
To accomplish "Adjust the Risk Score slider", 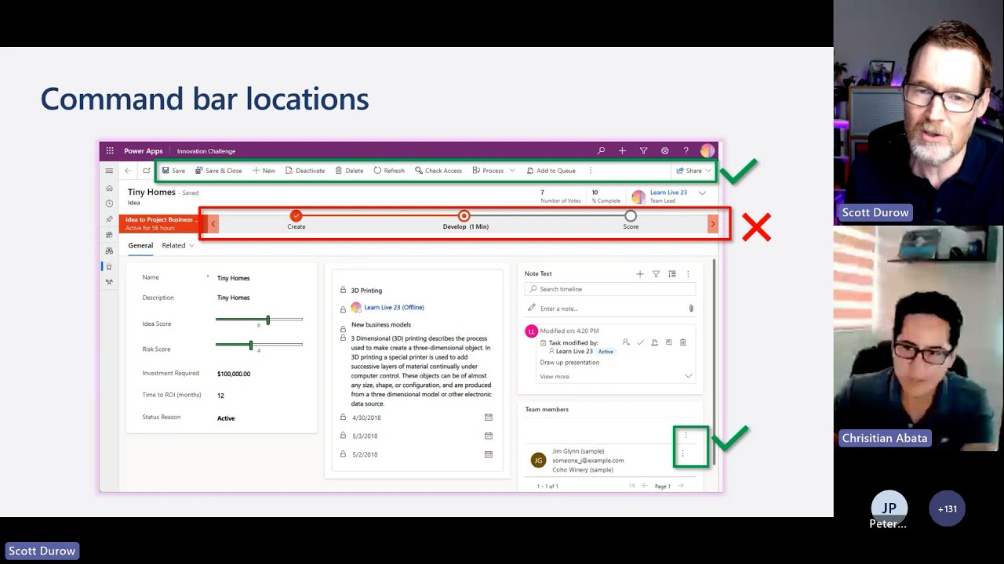I will [259, 345].
